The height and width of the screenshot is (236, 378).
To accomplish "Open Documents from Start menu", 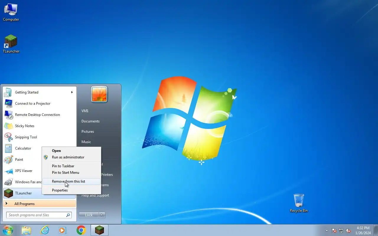I will point(90,121).
